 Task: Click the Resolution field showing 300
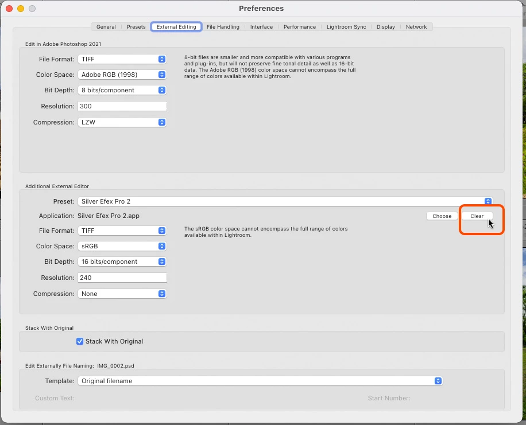click(122, 106)
